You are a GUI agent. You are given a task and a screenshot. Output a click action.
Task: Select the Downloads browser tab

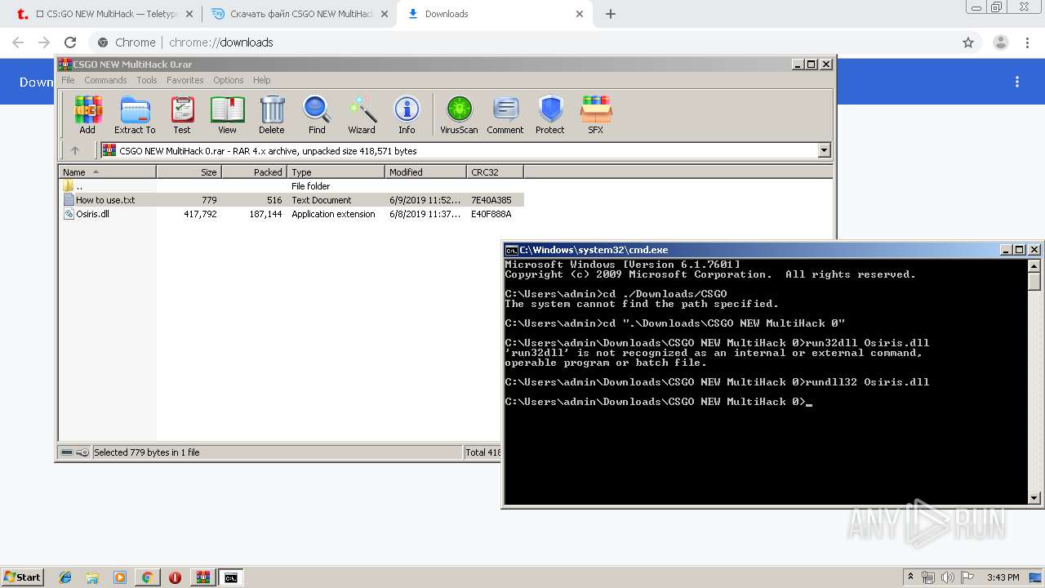click(496, 14)
